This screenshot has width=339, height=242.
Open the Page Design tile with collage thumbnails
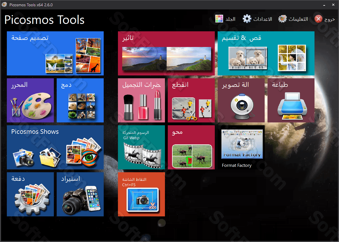click(x=55, y=53)
